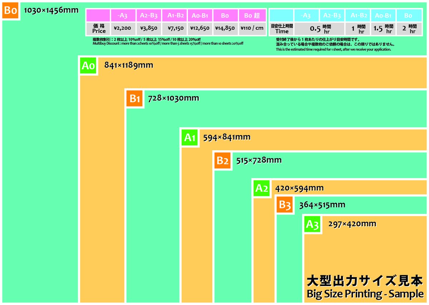Screen dimensions: 429x305
Task: Click the orange B0 size badge
Action: [10, 10]
